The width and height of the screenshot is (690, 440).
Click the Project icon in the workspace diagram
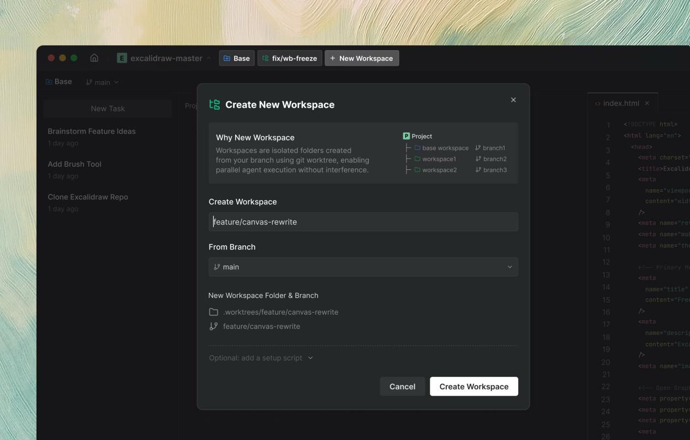(x=406, y=136)
